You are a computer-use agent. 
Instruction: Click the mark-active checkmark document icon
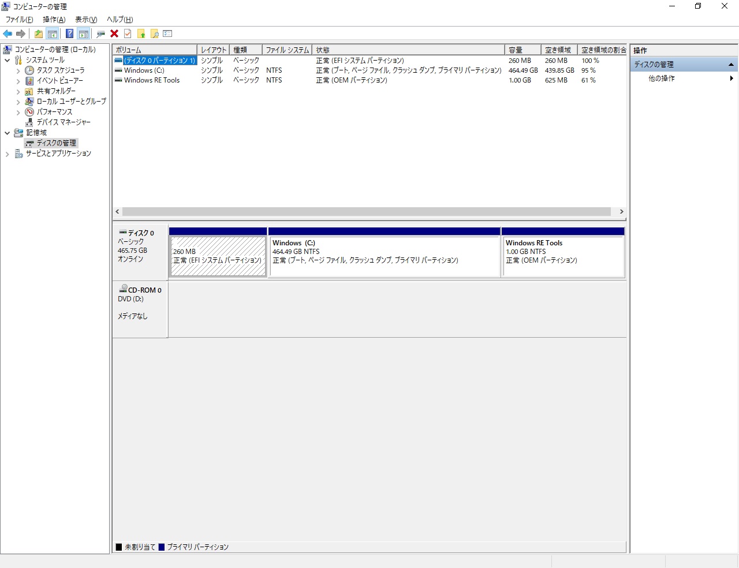[x=126, y=33]
